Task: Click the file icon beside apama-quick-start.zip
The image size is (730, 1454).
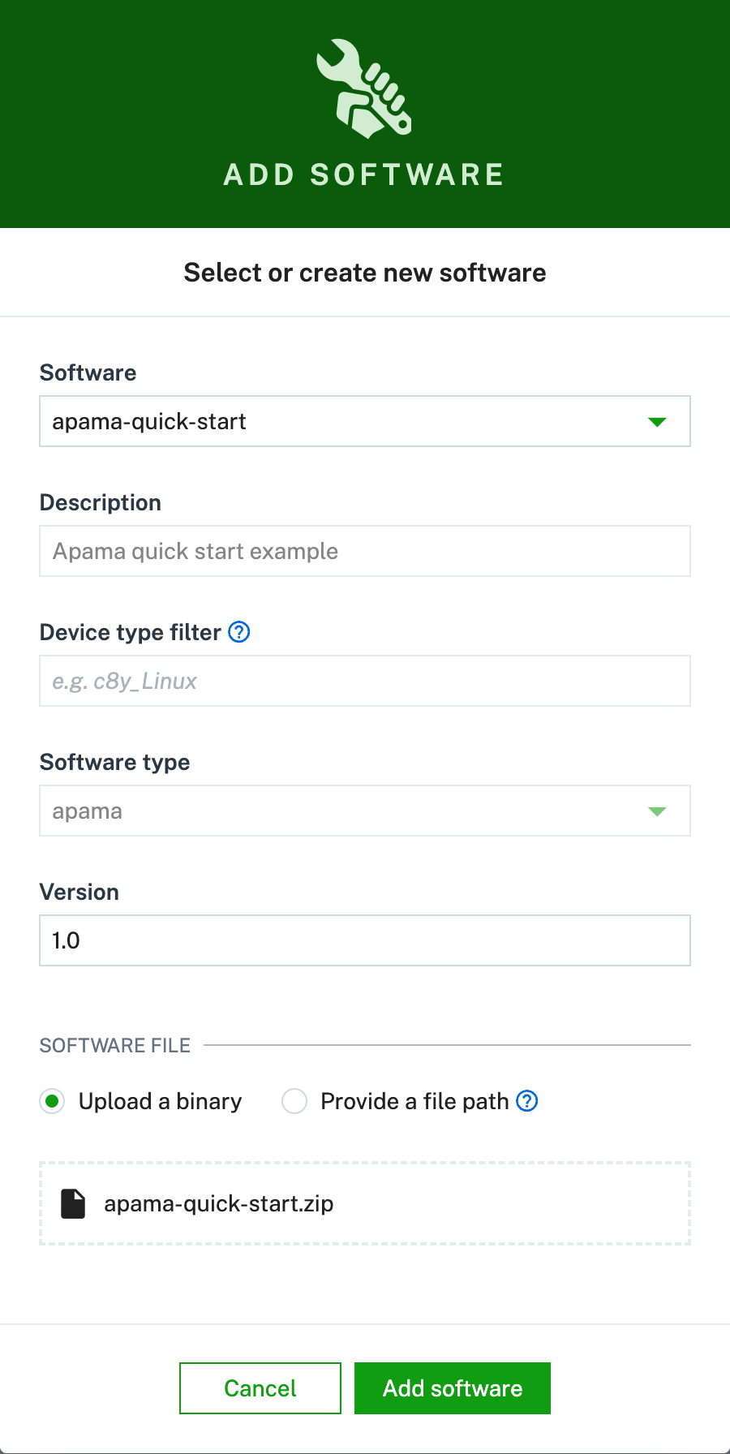Action: [x=73, y=1204]
